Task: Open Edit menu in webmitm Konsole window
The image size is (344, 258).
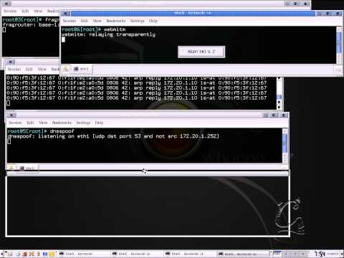Action: coord(84,21)
